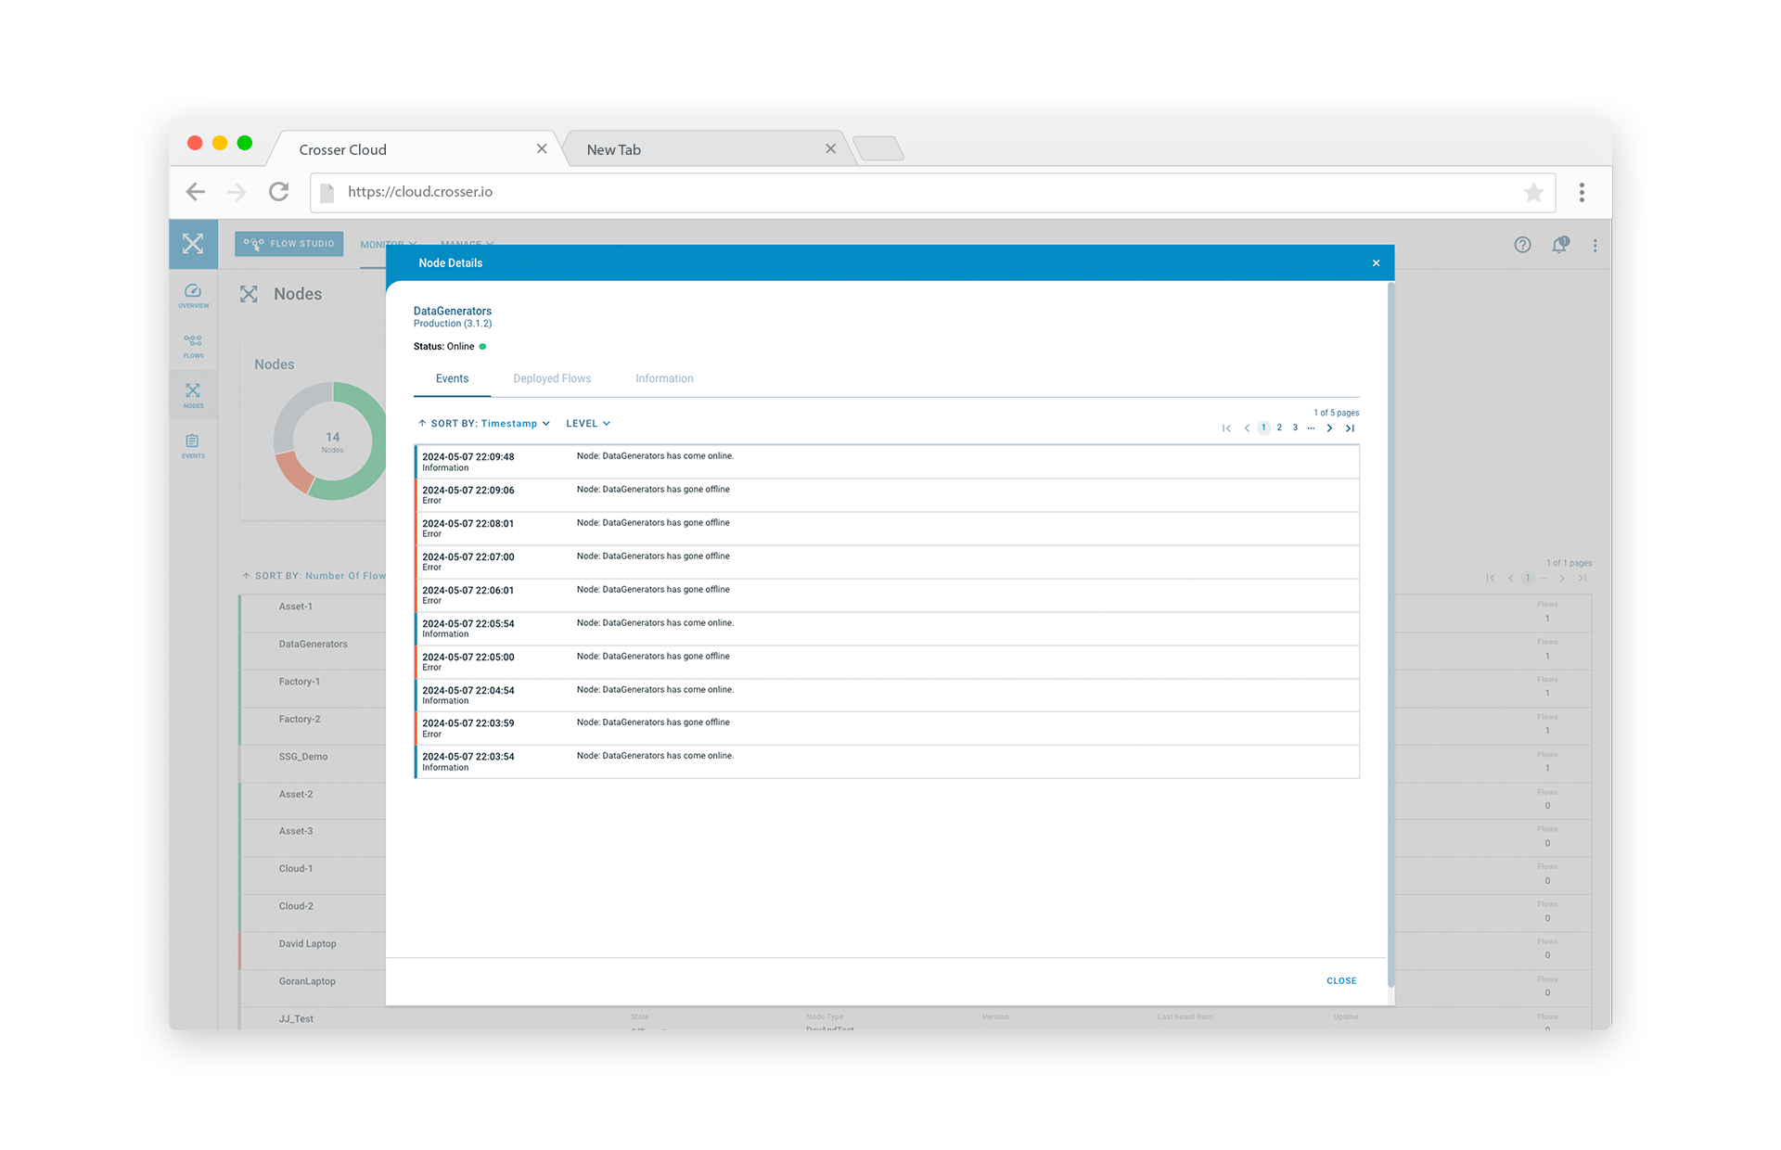Select the 22:06:01 error event row

coord(887,595)
